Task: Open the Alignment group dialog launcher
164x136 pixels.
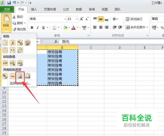Action: pos(148,35)
